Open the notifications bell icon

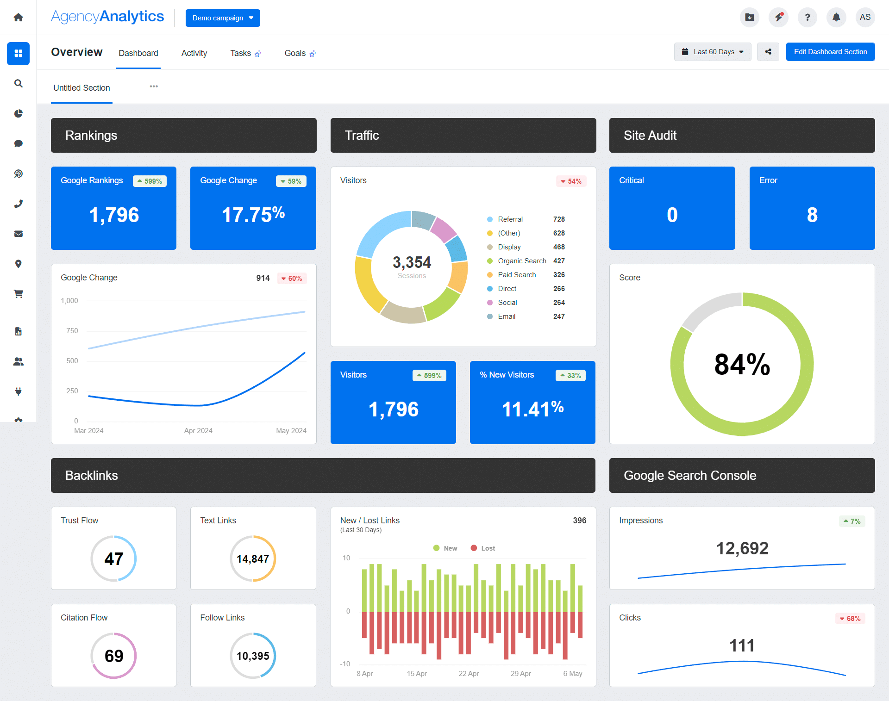point(836,17)
